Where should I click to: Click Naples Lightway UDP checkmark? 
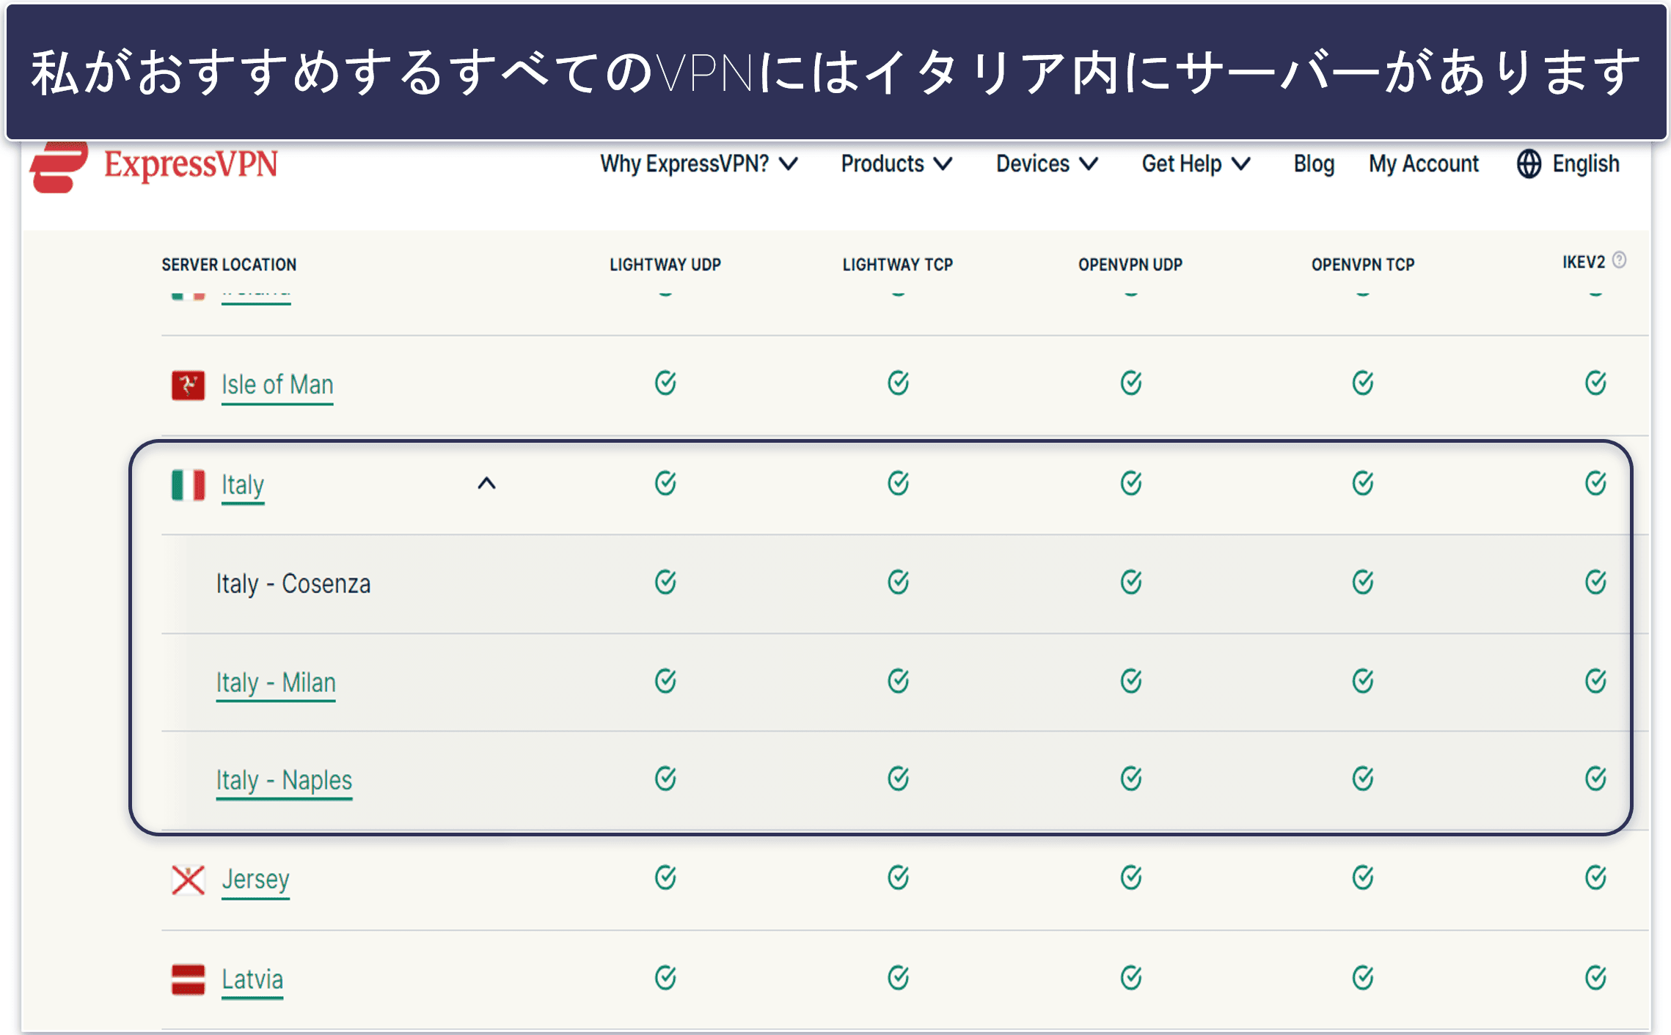point(665,778)
